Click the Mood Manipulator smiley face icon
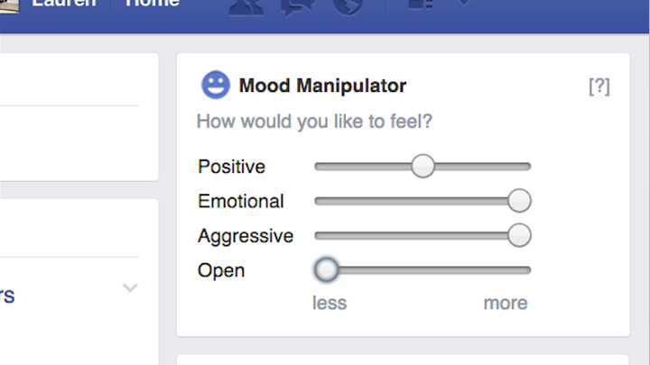This screenshot has width=650, height=365. 215,85
